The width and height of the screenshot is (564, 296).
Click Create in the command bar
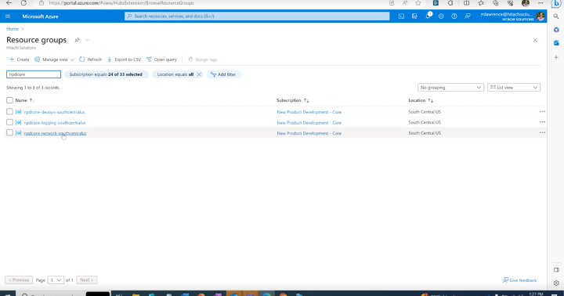pos(19,60)
